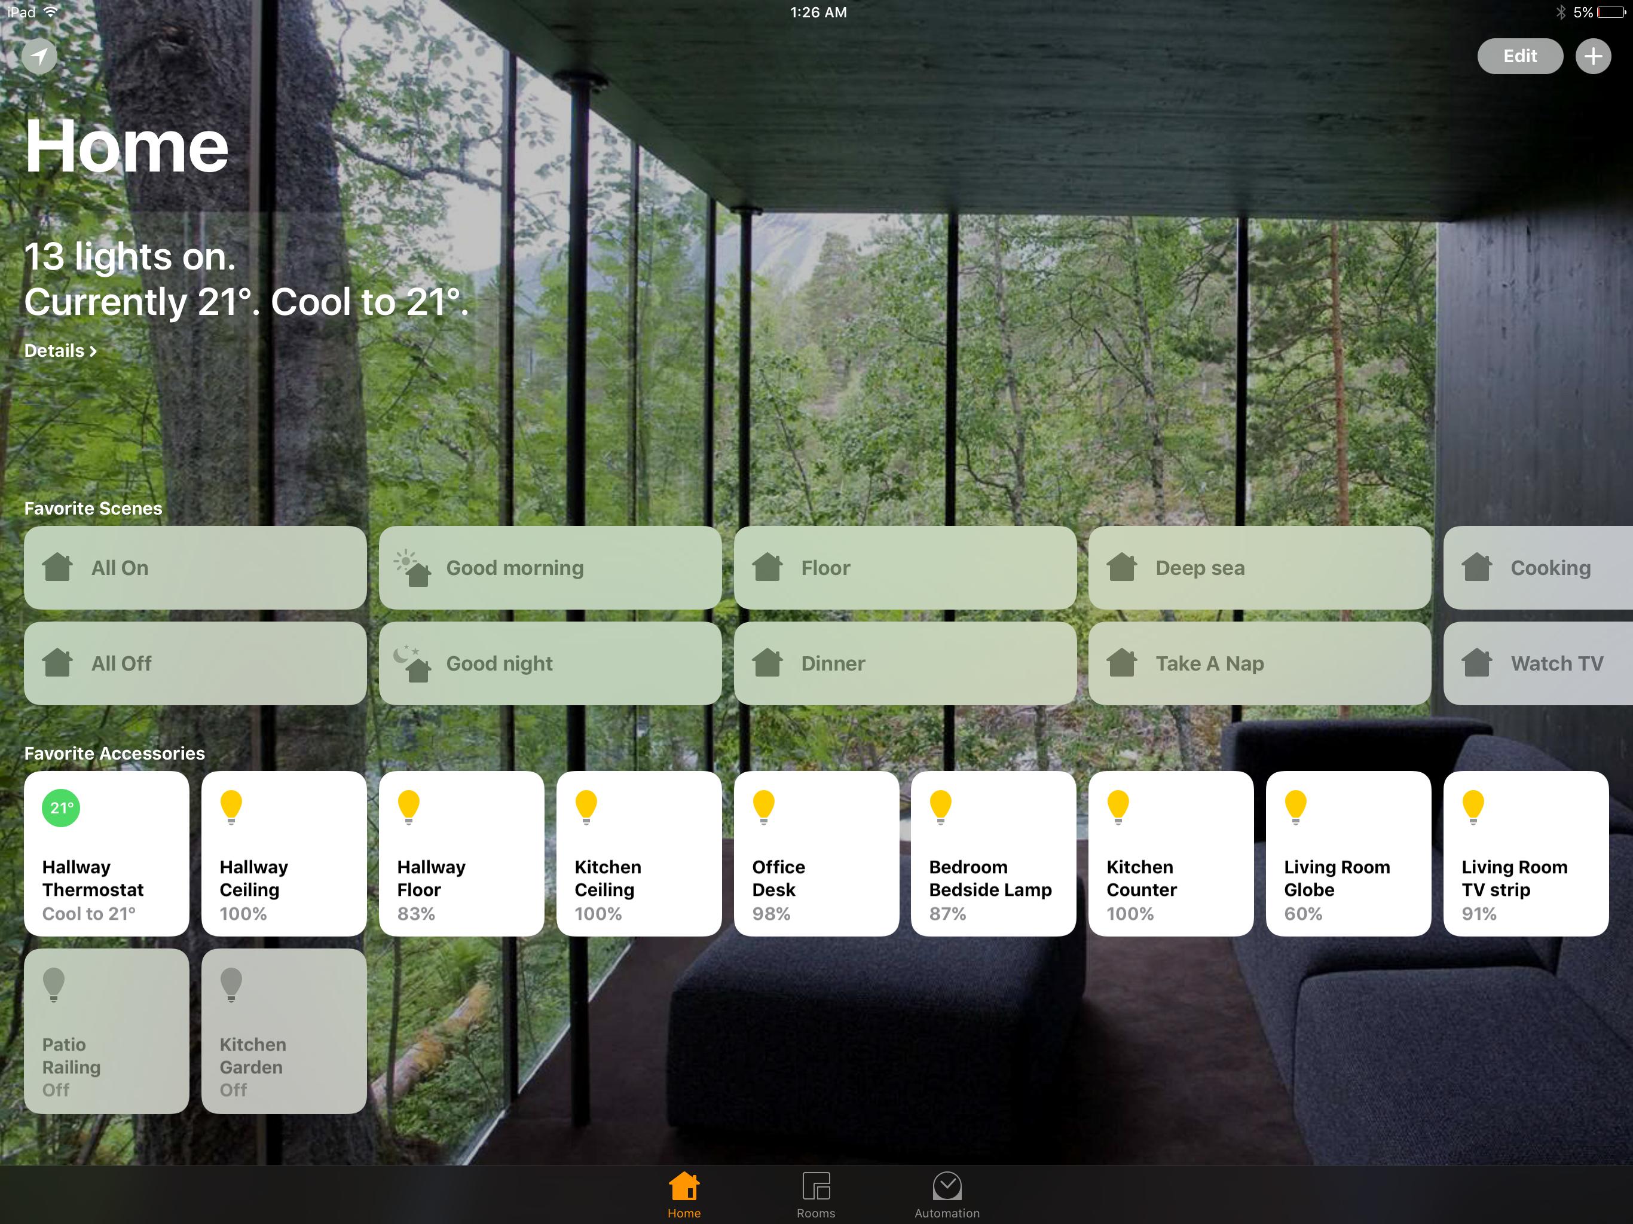Viewport: 1633px width, 1224px height.
Task: Activate the All Off scene
Action: click(x=195, y=663)
